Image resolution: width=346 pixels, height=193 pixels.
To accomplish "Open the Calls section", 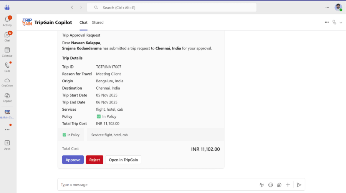I will 7,67.
